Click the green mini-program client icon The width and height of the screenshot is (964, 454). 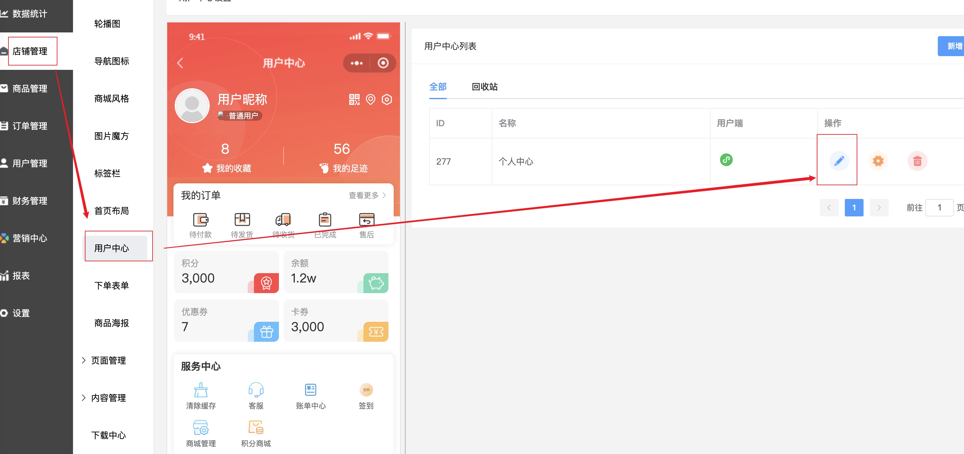click(x=726, y=160)
